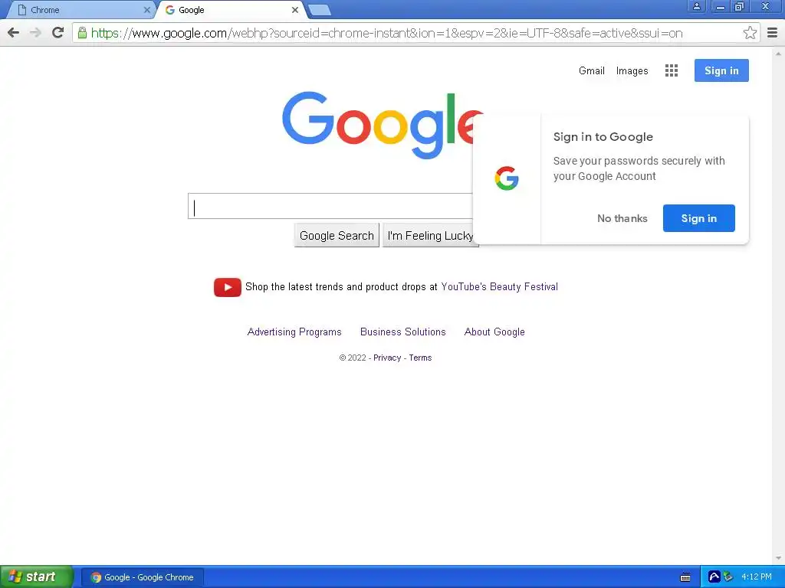Open the Privacy link

point(387,358)
